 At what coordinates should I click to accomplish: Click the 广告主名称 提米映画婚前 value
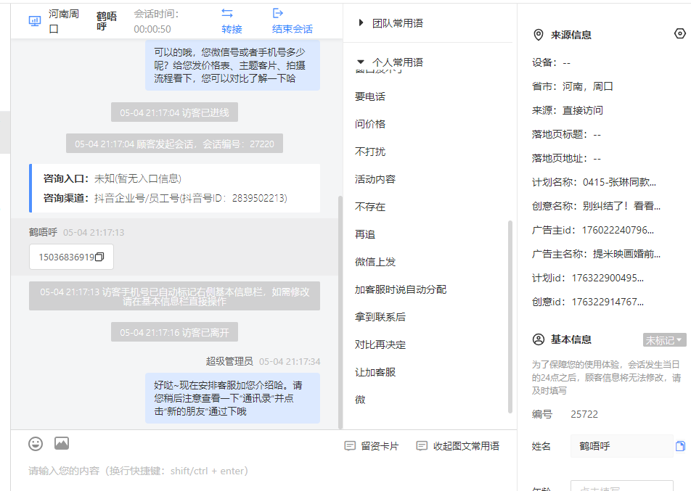(x=626, y=254)
